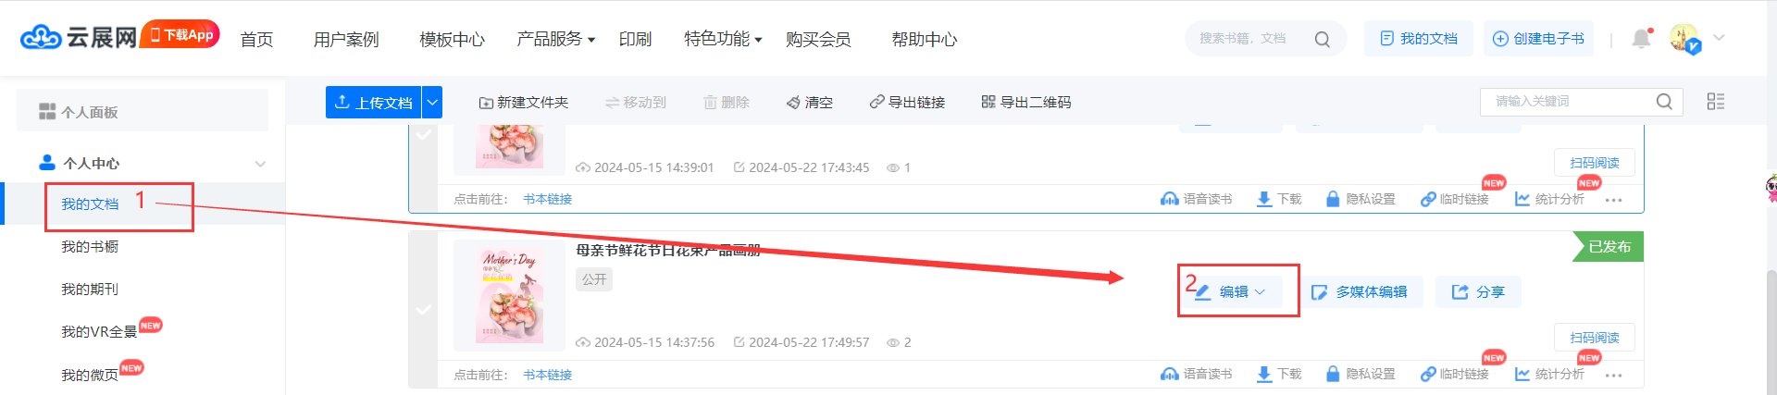Click the notification bell icon
This screenshot has width=1777, height=395.
click(1641, 39)
